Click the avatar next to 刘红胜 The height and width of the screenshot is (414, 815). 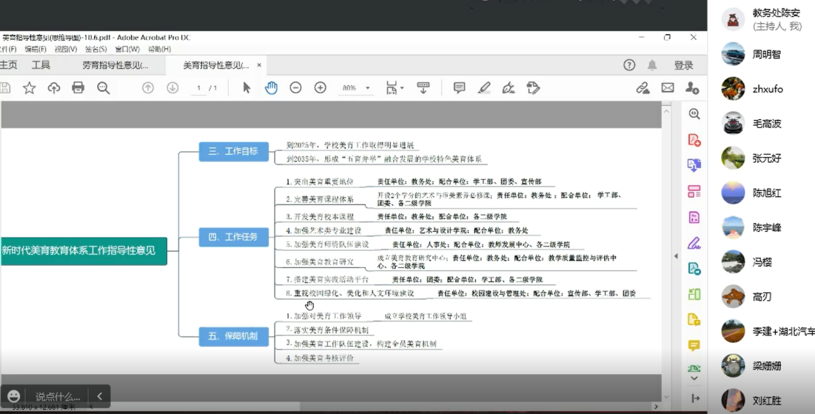pos(733,401)
